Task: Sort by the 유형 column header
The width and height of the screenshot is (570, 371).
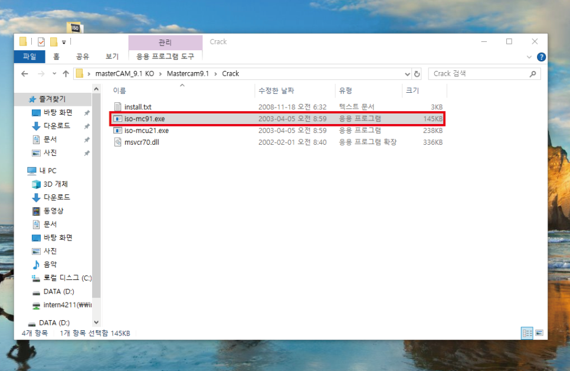Action: (x=345, y=90)
